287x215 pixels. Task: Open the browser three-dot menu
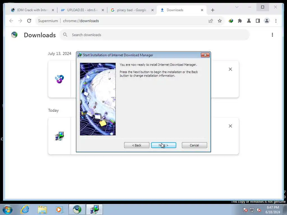pyautogui.click(x=276, y=21)
